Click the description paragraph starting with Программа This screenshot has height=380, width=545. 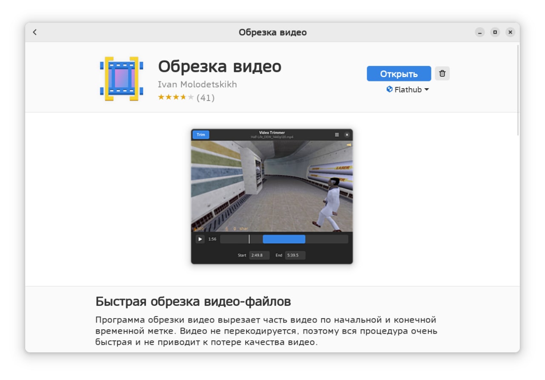click(x=267, y=331)
